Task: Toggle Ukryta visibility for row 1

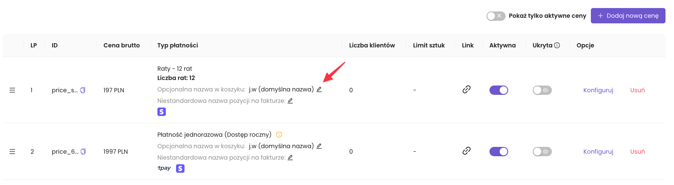Action: coord(542,90)
